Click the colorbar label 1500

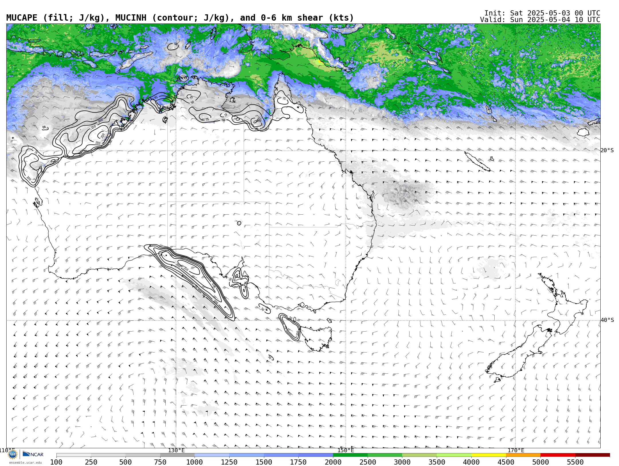pyautogui.click(x=264, y=462)
